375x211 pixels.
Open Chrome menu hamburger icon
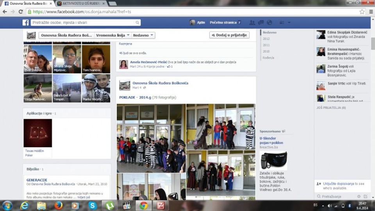tap(371, 11)
